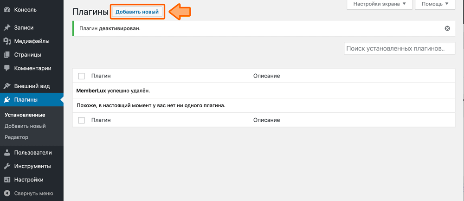The width and height of the screenshot is (464, 201).
Task: Click the Комментарии speech bubble icon
Action: pyautogui.click(x=7, y=68)
